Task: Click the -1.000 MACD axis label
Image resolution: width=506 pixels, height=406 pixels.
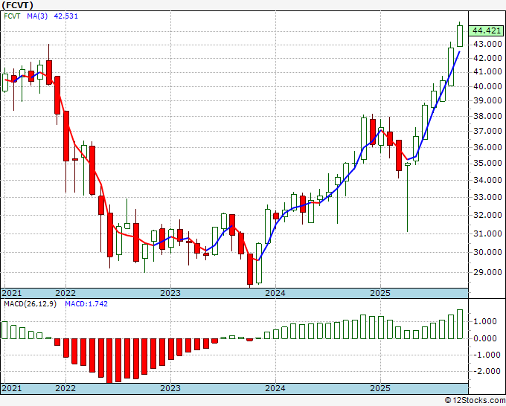Action: [x=487, y=355]
